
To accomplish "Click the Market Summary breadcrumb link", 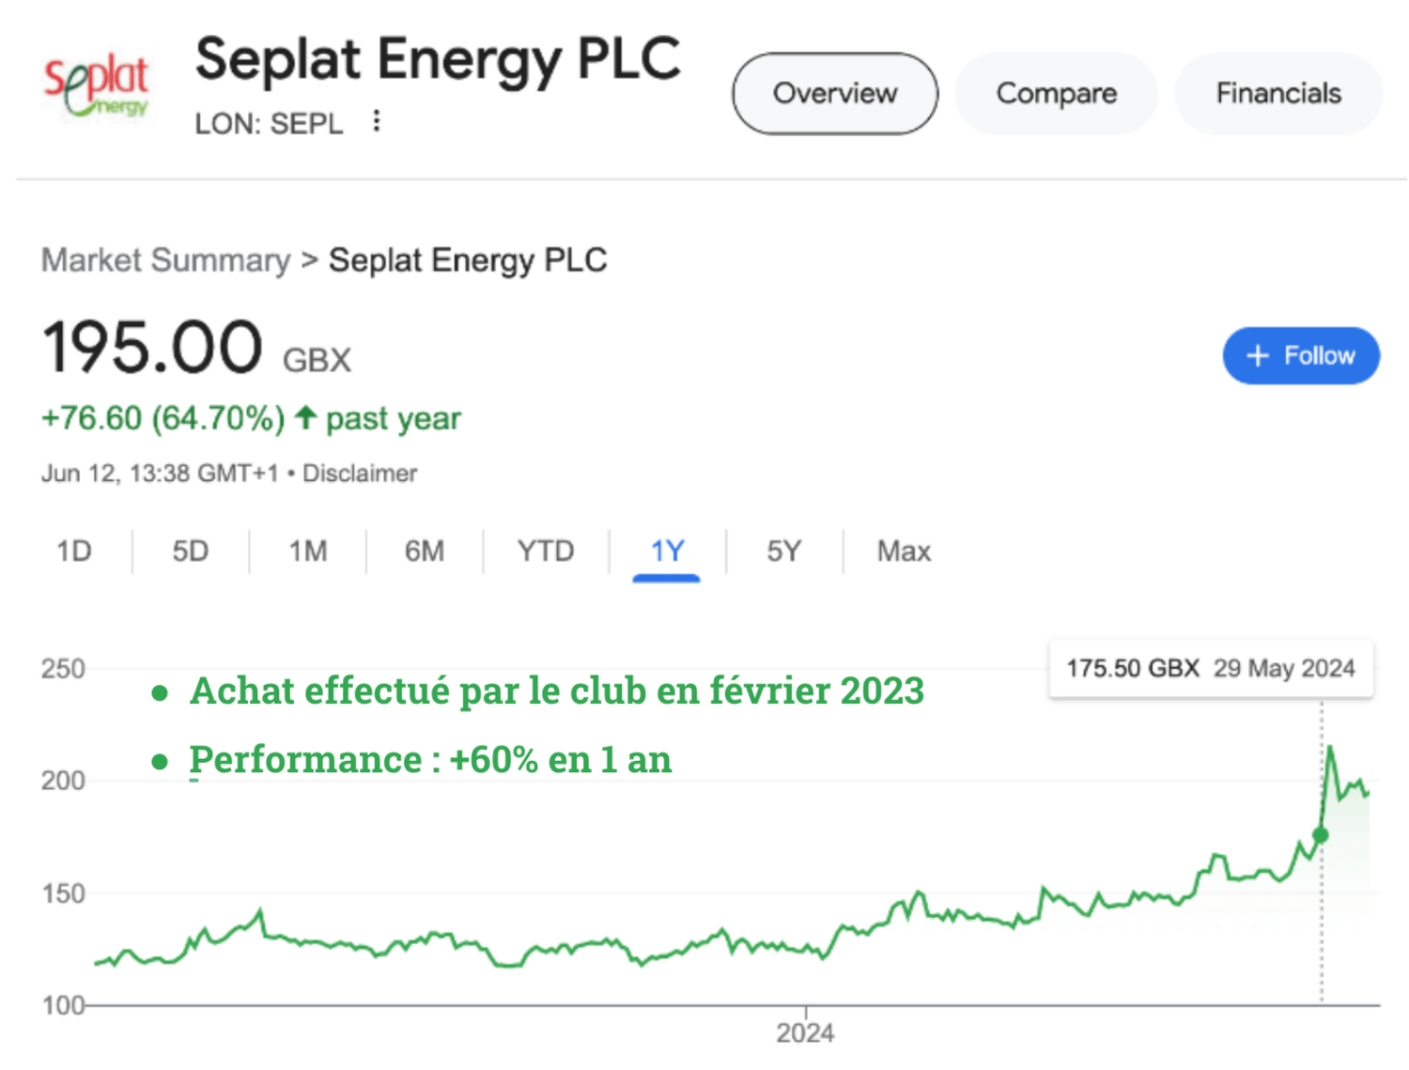I will (x=166, y=260).
